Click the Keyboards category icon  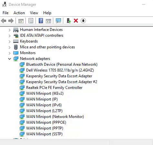tap(16, 41)
